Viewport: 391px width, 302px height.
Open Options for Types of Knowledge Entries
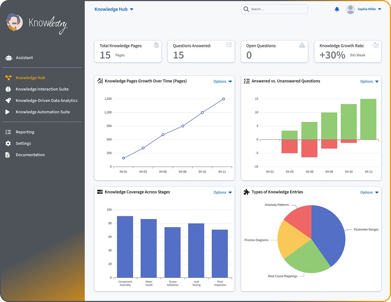pyautogui.click(x=369, y=192)
